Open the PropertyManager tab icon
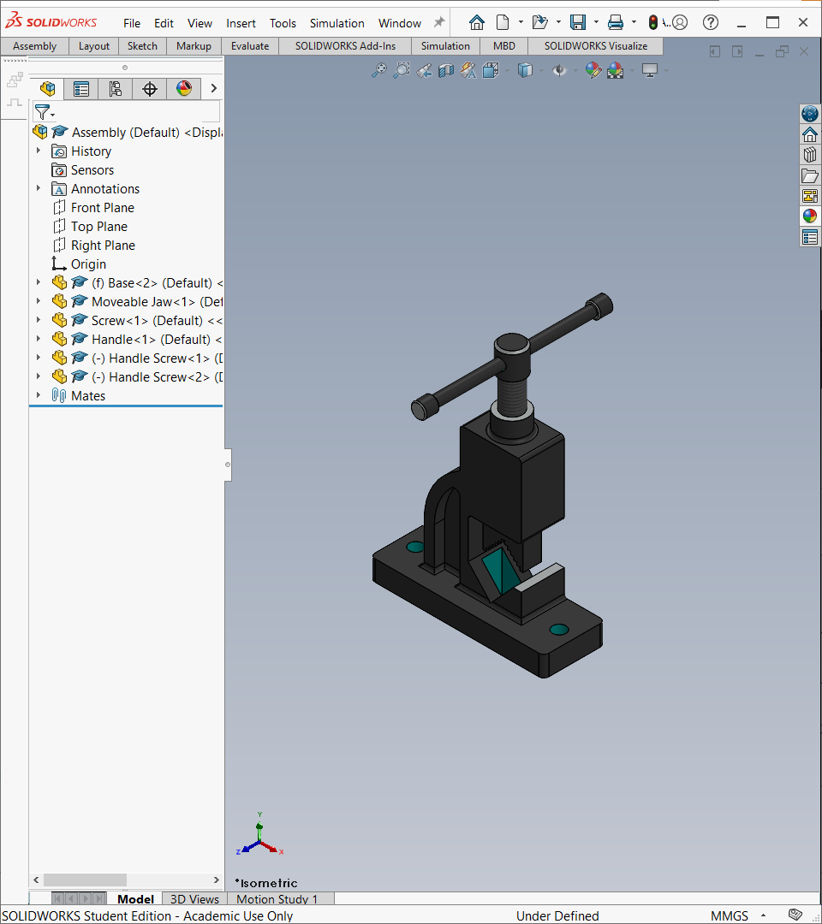This screenshot has width=822, height=924. 81,89
